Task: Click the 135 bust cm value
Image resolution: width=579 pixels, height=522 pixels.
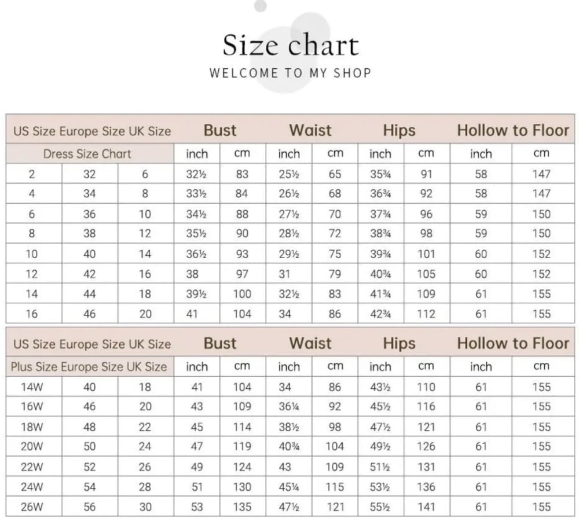Action: (x=242, y=507)
